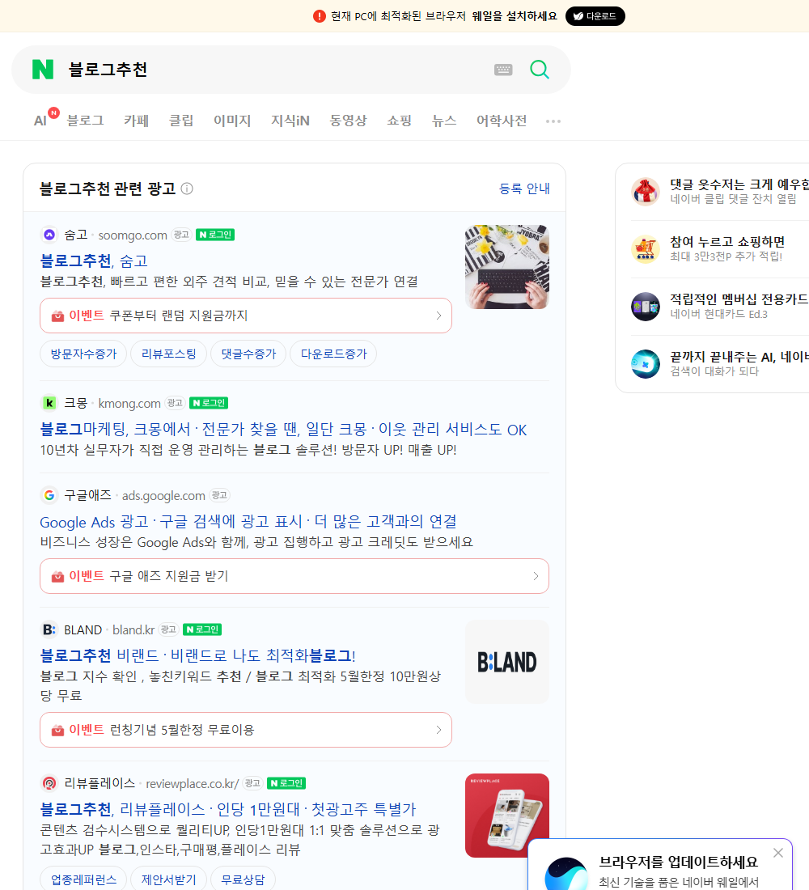The width and height of the screenshot is (809, 890).
Task: Click the 다운로드 Whale browser button
Action: coord(595,16)
